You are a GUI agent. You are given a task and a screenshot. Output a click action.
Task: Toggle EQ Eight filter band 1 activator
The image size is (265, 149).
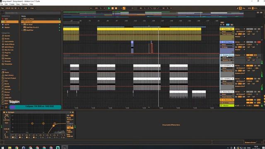click(13, 137)
